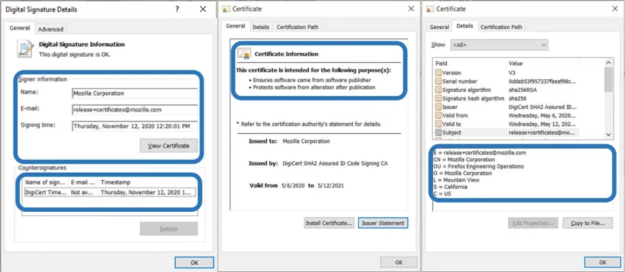Click the Issuer field icon
This screenshot has width=625, height=272.
tap(438, 107)
